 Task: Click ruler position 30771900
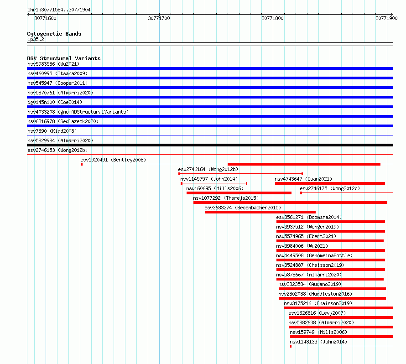pos(386,18)
